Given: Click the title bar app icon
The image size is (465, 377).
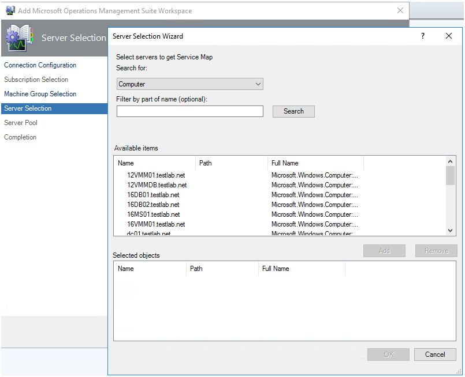Looking at the screenshot, I should [10, 10].
